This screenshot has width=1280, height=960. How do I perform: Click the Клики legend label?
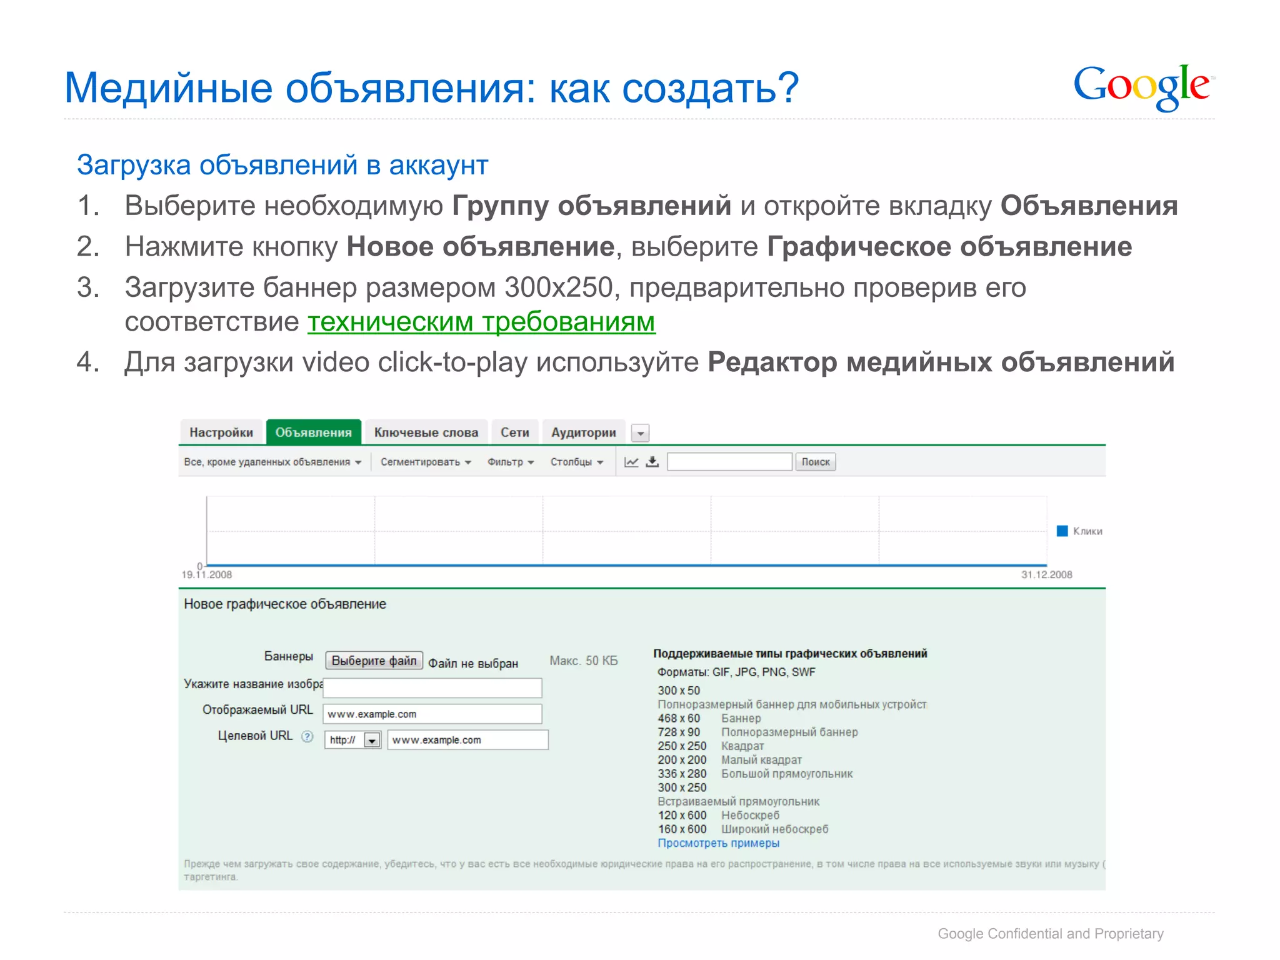(1087, 531)
